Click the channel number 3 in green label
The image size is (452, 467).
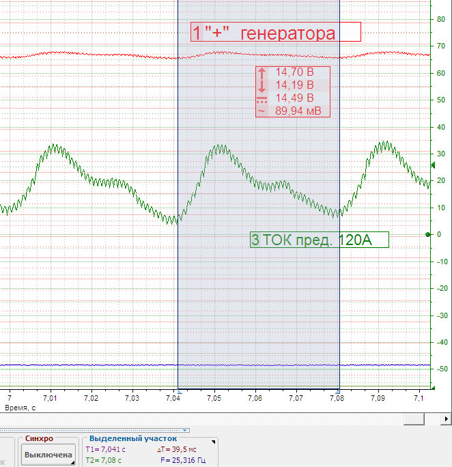tap(255, 240)
